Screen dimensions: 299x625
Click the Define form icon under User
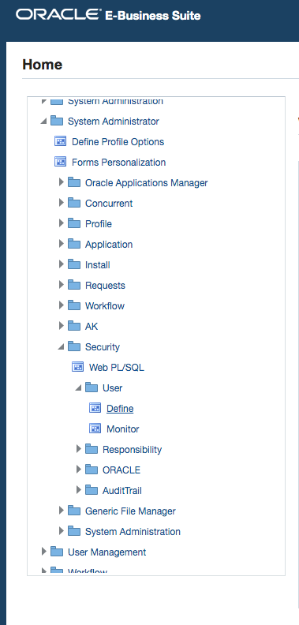point(95,408)
